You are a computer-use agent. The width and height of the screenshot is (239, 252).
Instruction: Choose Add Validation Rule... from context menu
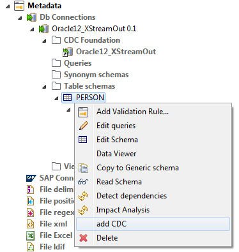tap(153, 112)
